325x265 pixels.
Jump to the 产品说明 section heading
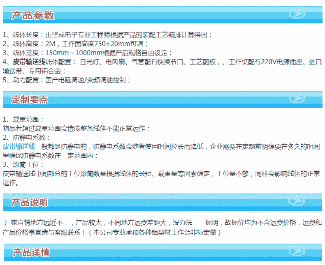point(29,202)
